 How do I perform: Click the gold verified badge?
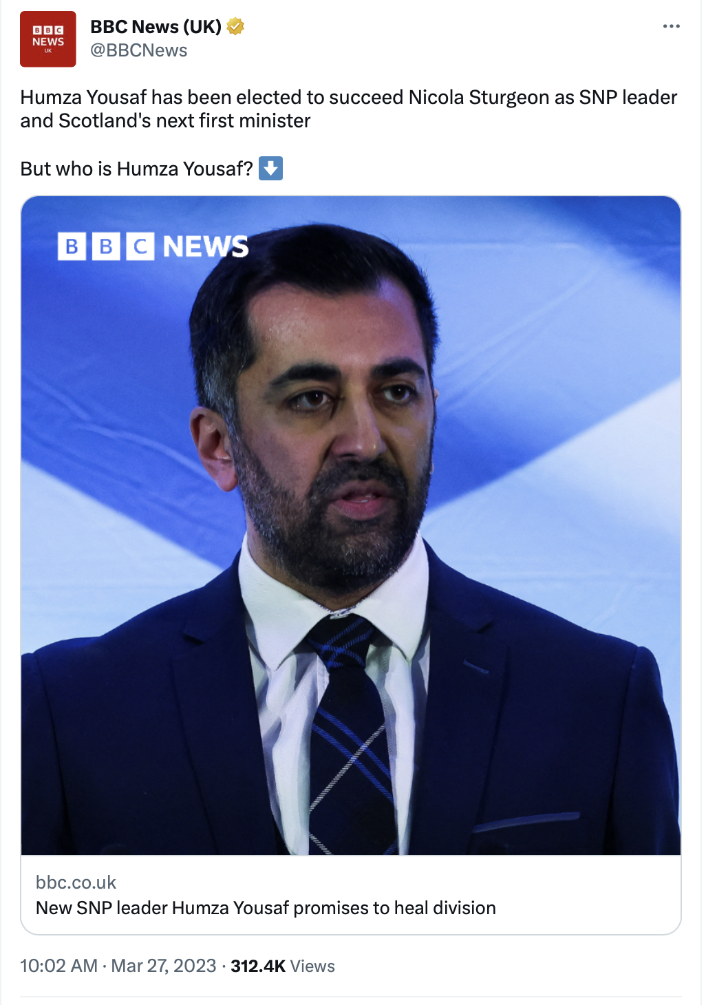235,27
